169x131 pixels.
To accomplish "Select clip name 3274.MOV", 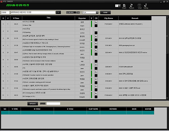I will 108,38.
